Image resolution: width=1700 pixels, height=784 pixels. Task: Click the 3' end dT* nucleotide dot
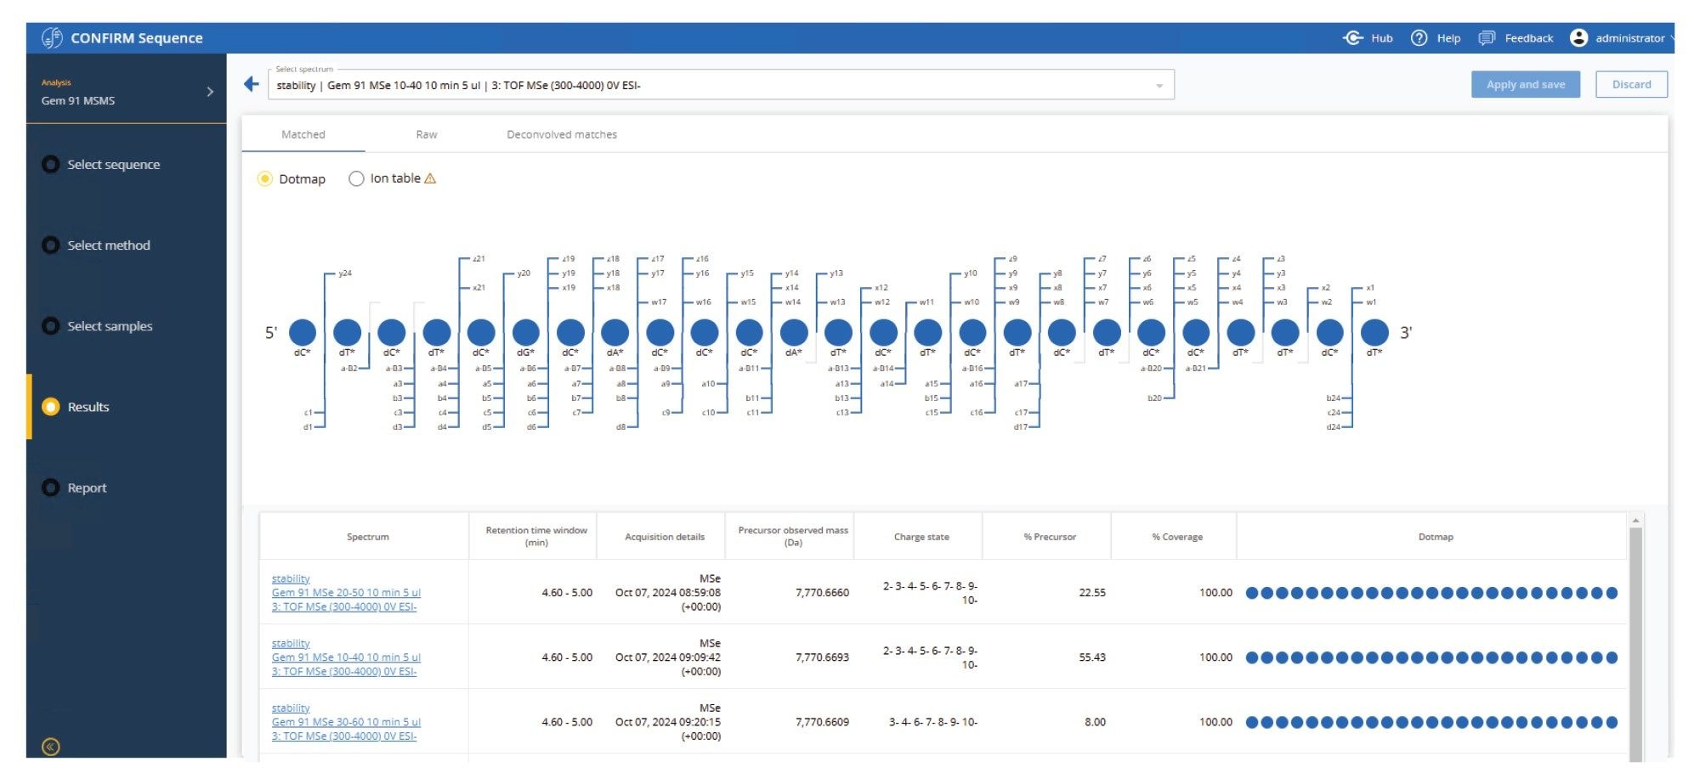click(1374, 332)
